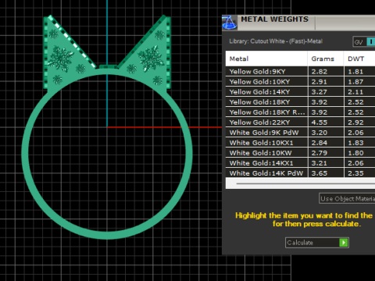Select the Yellow Gold:18KY row
This screenshot has width=375, height=281.
[x=300, y=102]
